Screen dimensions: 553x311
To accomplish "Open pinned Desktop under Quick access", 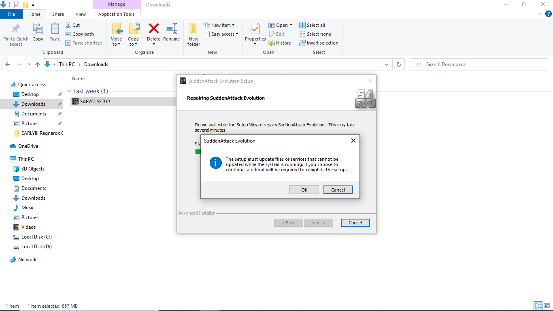I will [30, 94].
